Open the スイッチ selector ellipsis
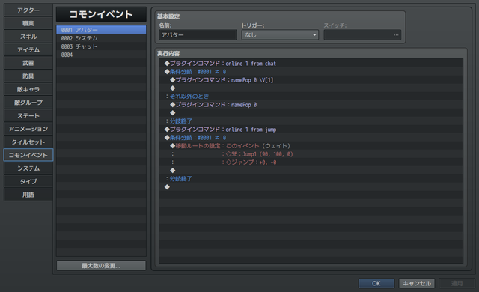 tap(396, 35)
